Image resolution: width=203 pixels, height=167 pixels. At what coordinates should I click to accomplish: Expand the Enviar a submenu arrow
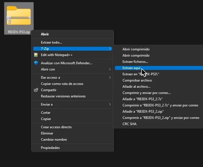[x=110, y=104]
